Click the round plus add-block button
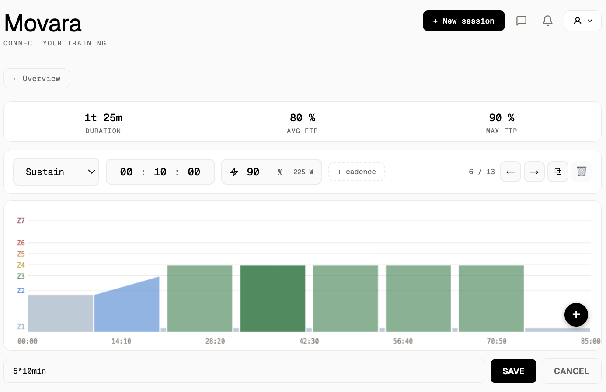This screenshot has height=392, width=606. (576, 315)
